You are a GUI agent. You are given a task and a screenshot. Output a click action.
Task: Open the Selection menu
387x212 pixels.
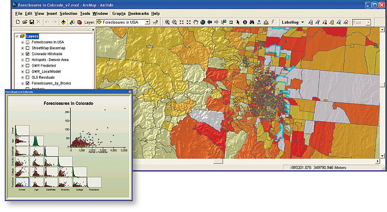(68, 14)
